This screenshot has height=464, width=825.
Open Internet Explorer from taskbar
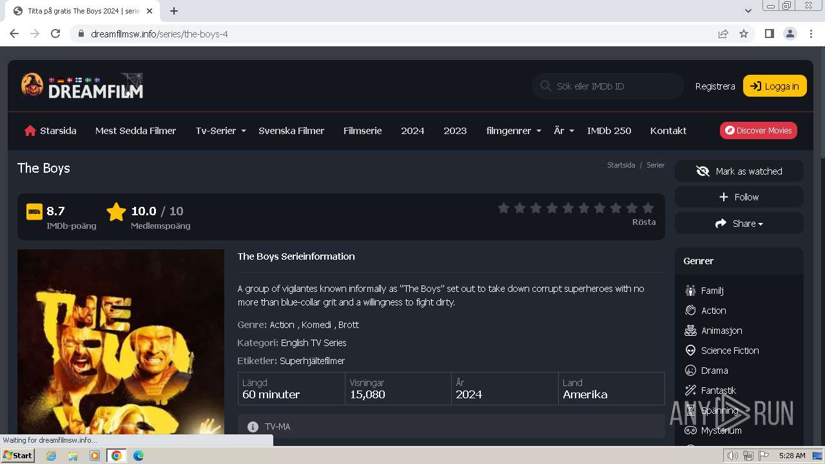tap(52, 456)
